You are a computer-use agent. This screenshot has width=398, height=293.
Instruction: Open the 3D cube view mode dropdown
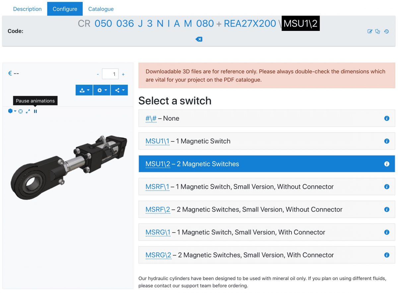12,111
